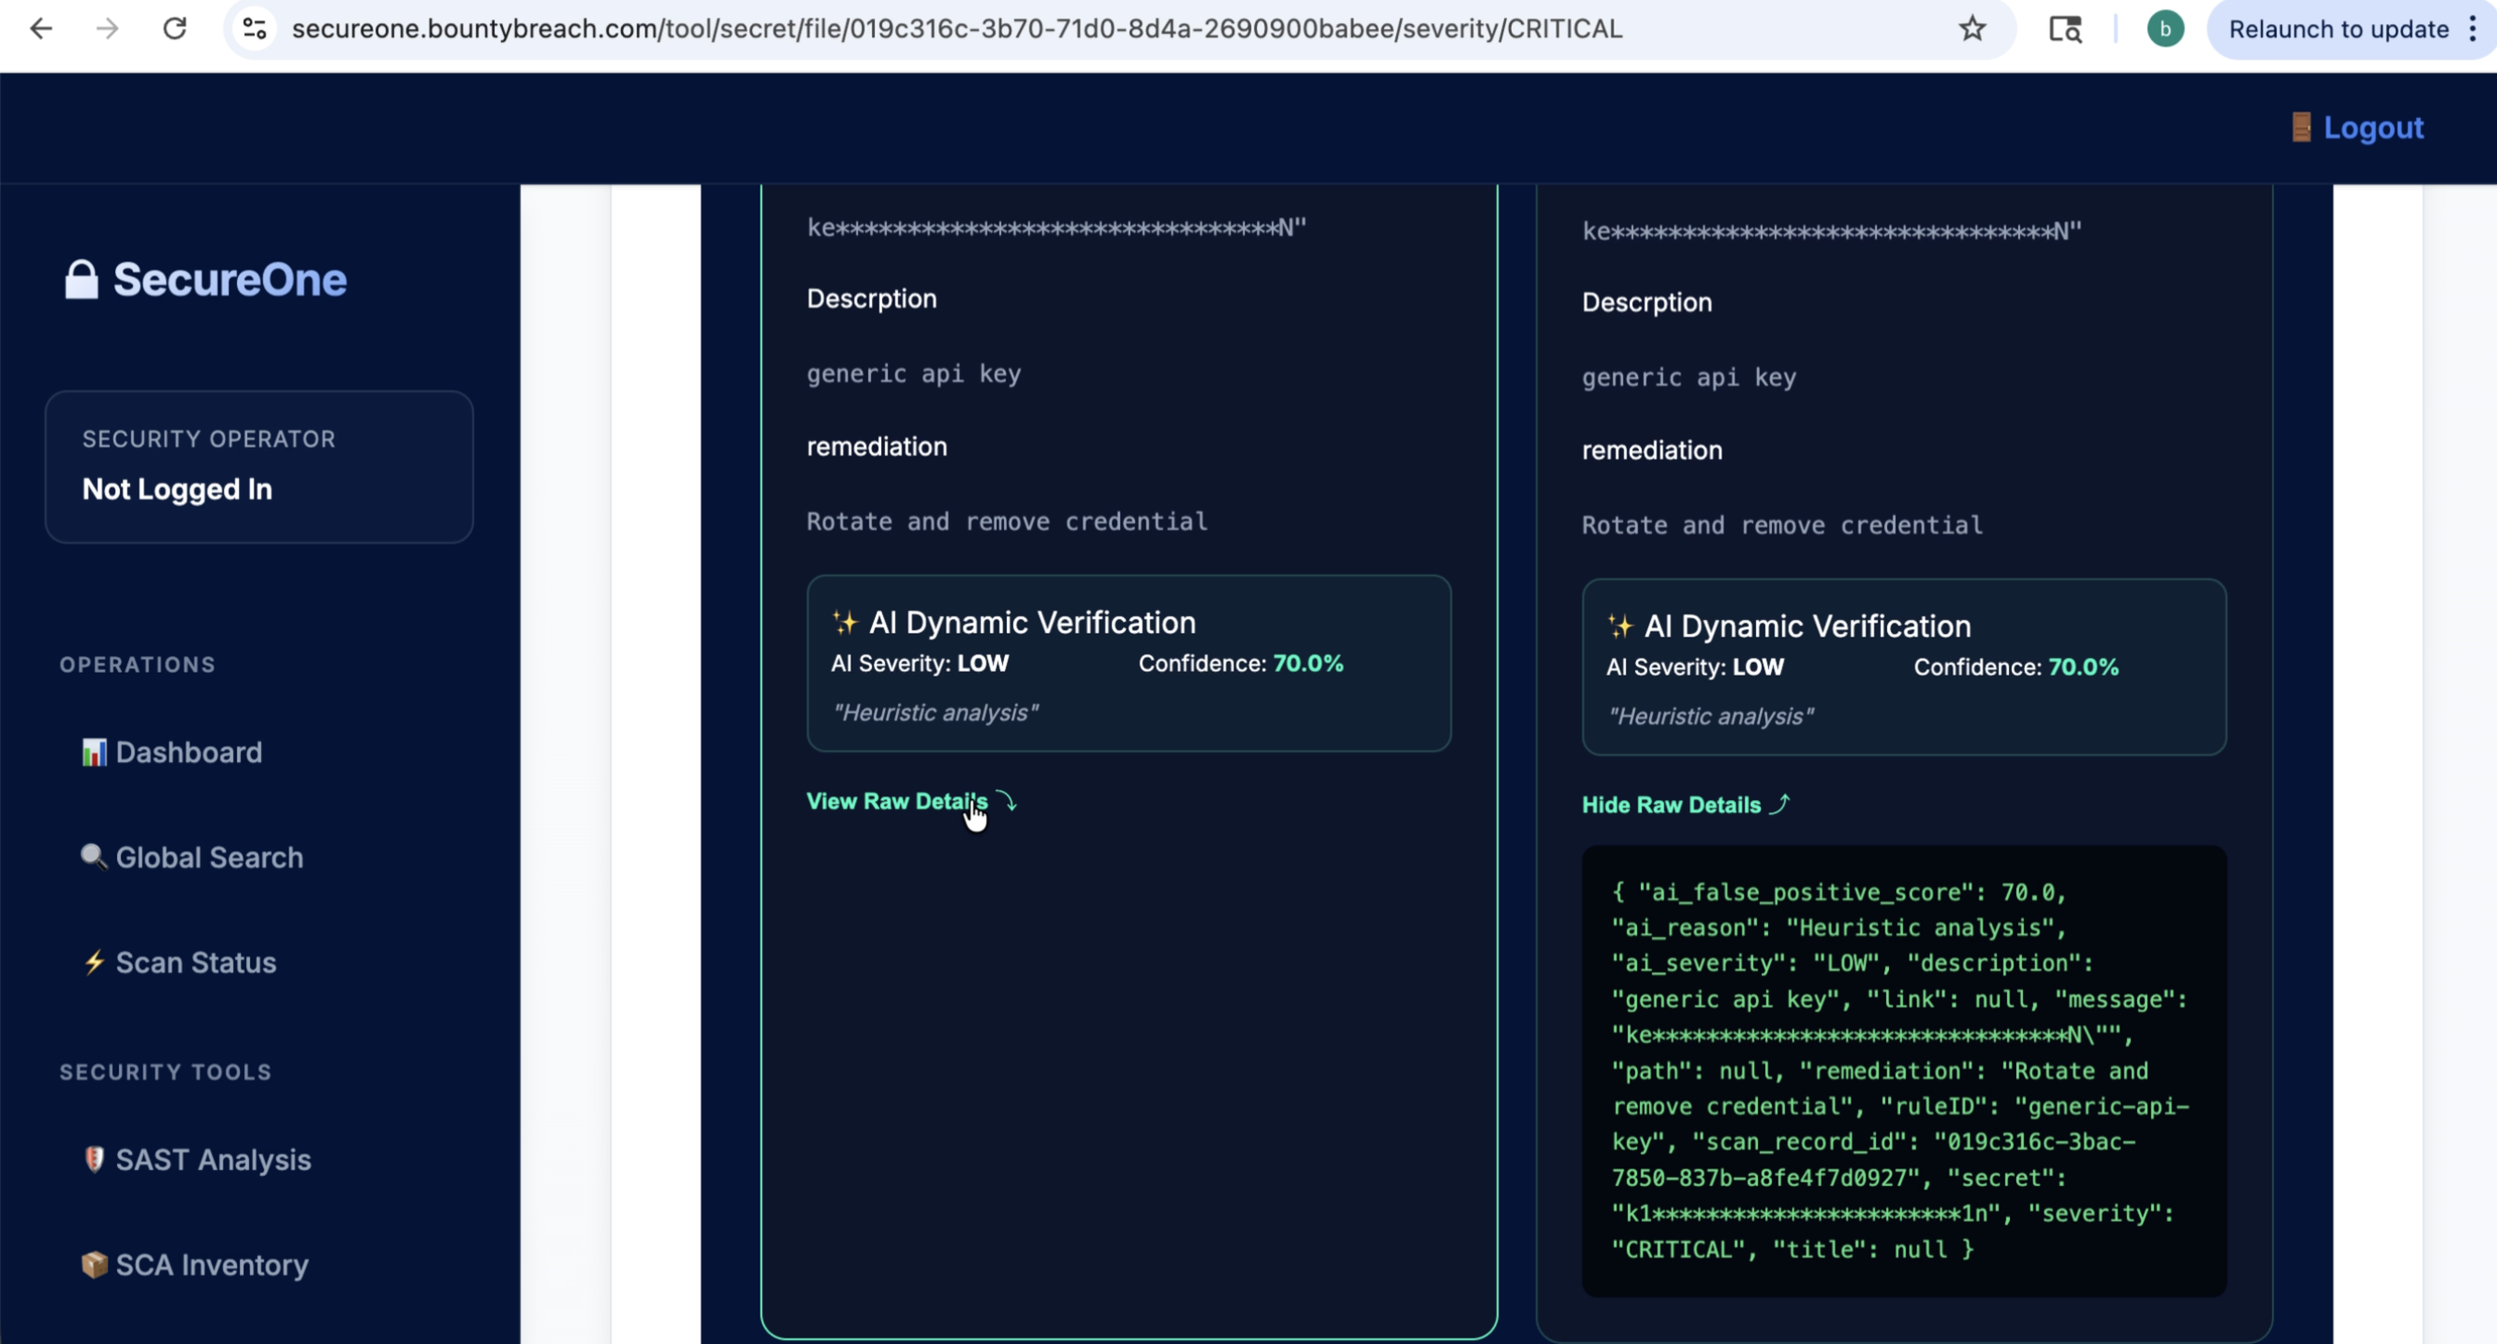Click the SAST Analysis shield icon

click(x=94, y=1159)
